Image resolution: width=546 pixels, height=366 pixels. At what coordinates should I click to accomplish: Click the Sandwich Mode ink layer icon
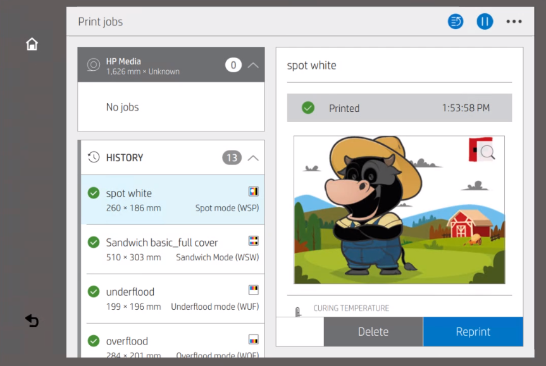254,241
